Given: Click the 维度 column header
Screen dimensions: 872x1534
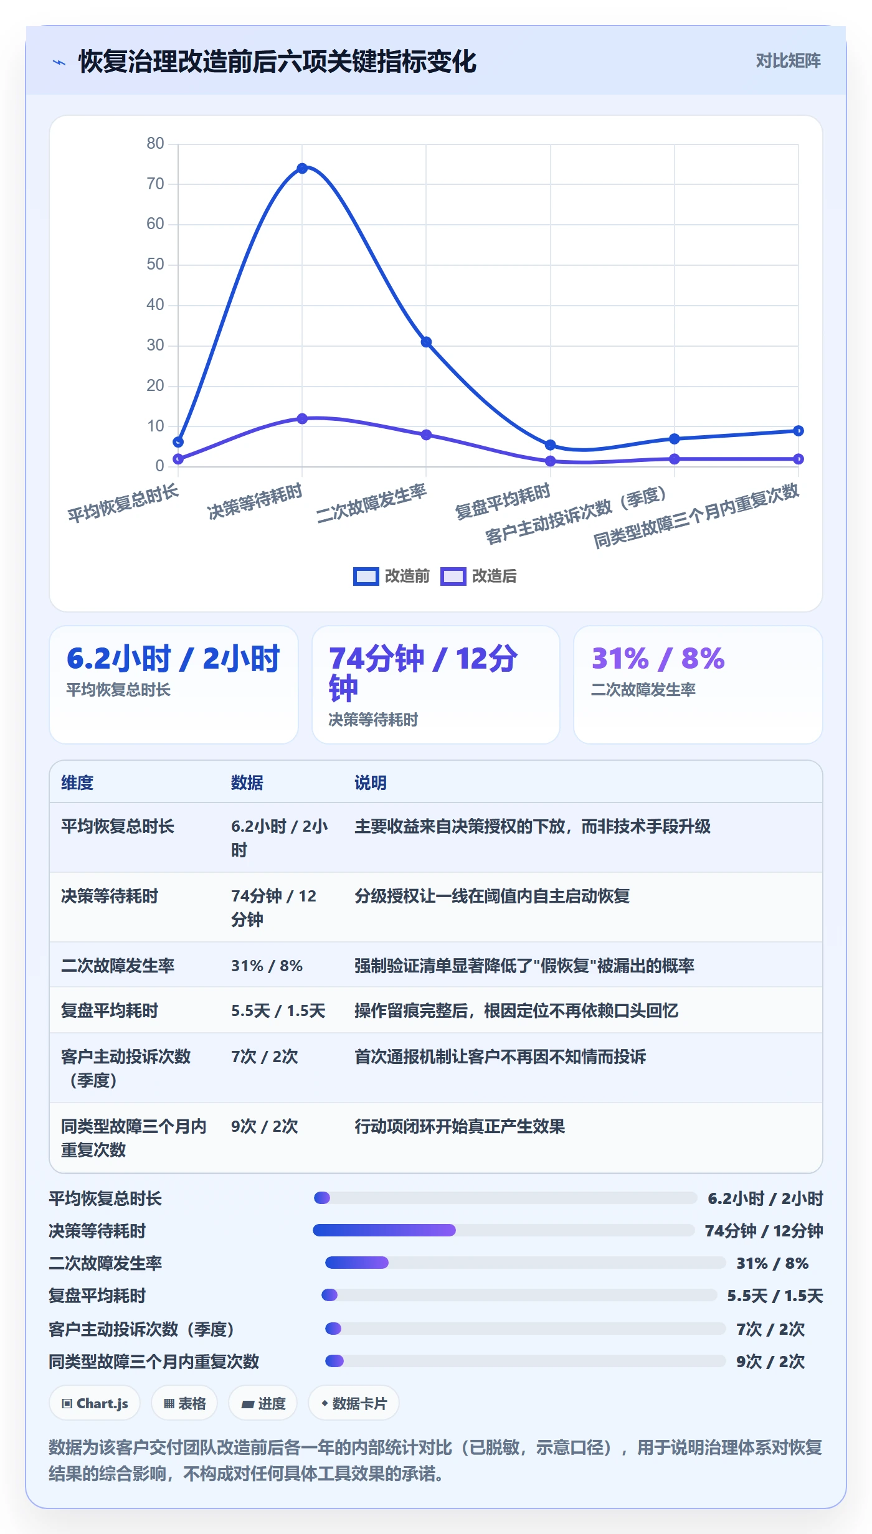Looking at the screenshot, I should 77,783.
